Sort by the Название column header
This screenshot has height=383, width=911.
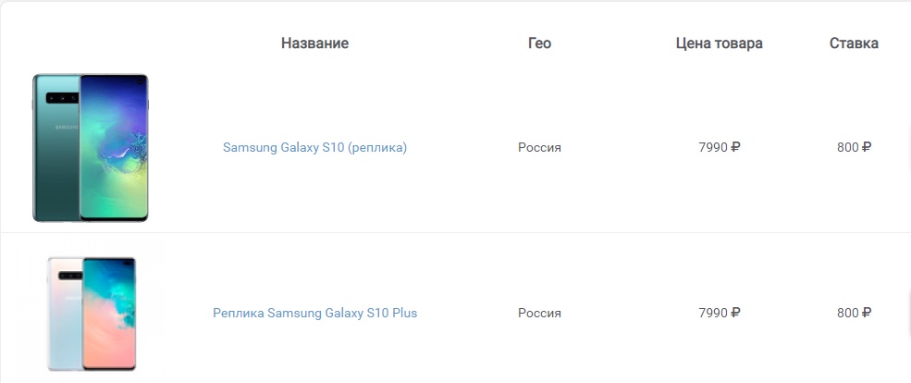point(314,43)
